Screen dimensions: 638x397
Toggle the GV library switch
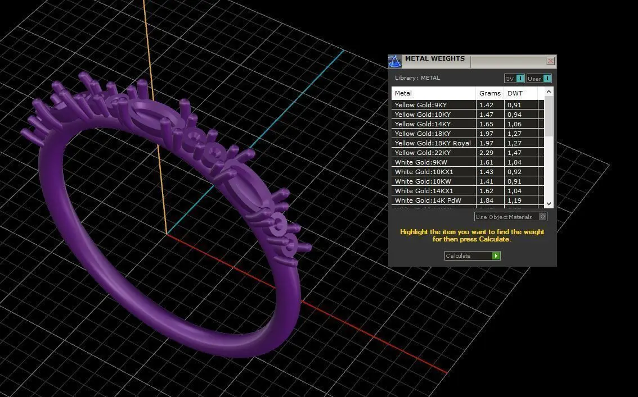pyautogui.click(x=514, y=79)
